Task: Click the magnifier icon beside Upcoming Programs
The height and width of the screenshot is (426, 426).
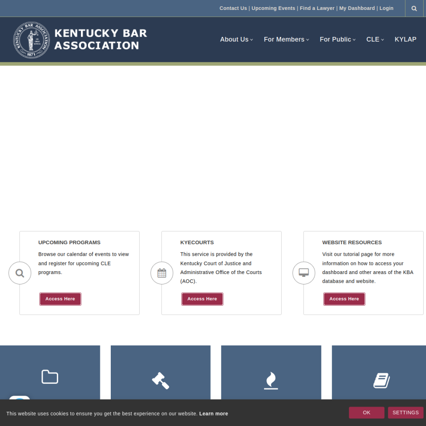Action: 20,273
